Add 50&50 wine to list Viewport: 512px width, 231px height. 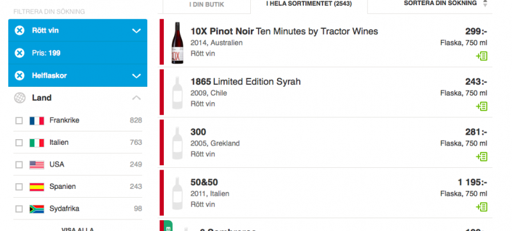(x=482, y=207)
